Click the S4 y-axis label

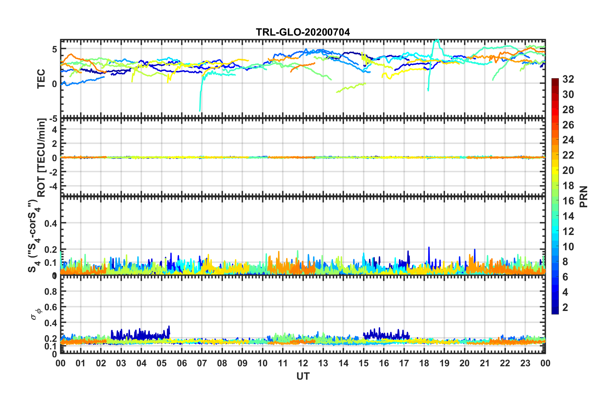click(x=34, y=236)
